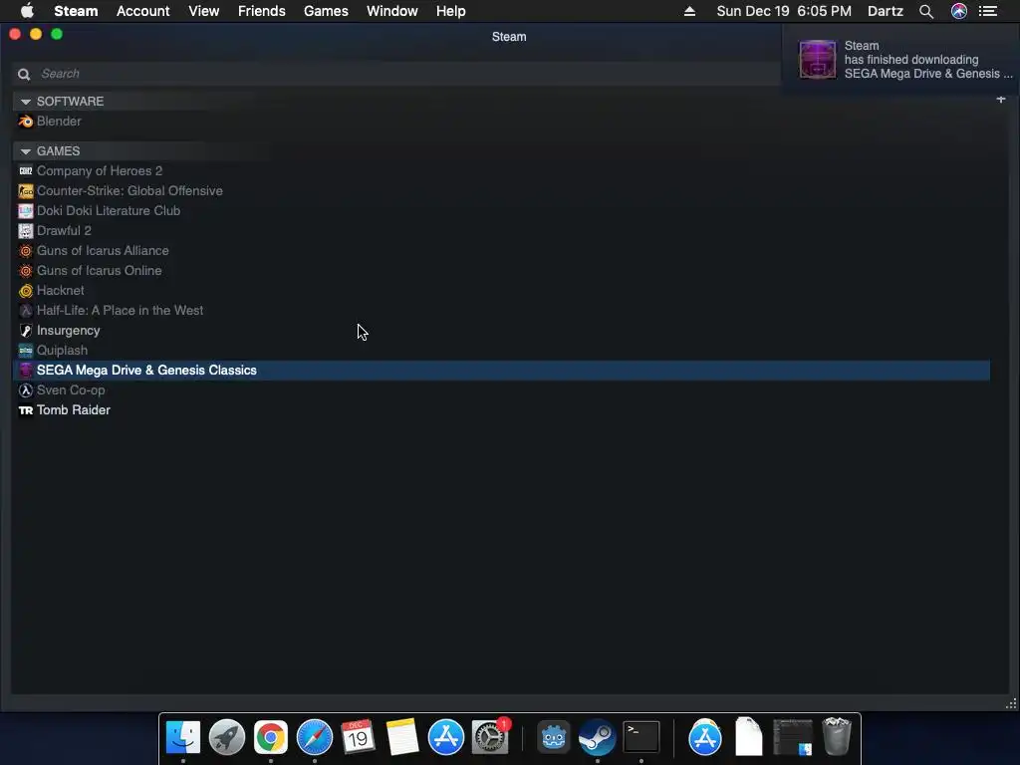
Task: Open Spotlight search in the menu bar
Action: [926, 11]
